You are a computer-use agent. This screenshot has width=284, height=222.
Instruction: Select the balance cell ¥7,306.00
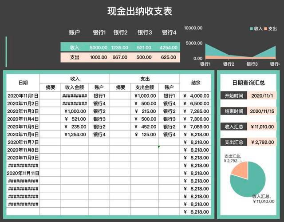pos(196,119)
